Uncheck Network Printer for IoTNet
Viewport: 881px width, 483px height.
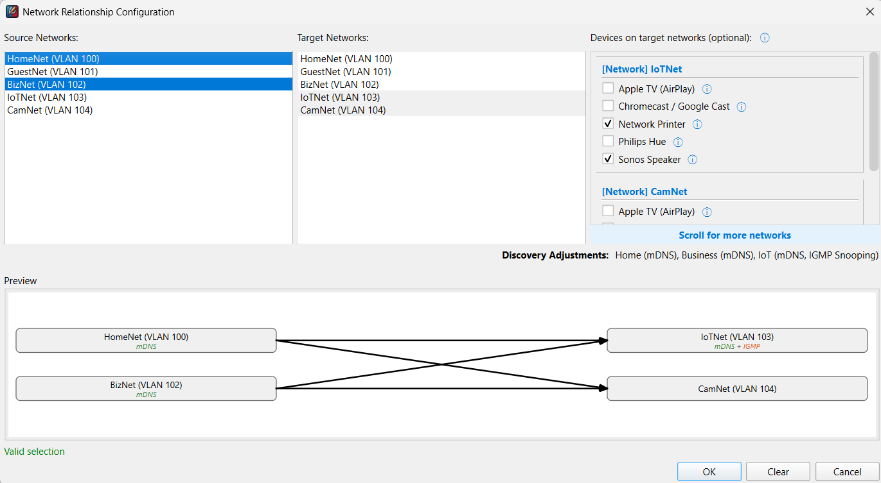point(607,123)
